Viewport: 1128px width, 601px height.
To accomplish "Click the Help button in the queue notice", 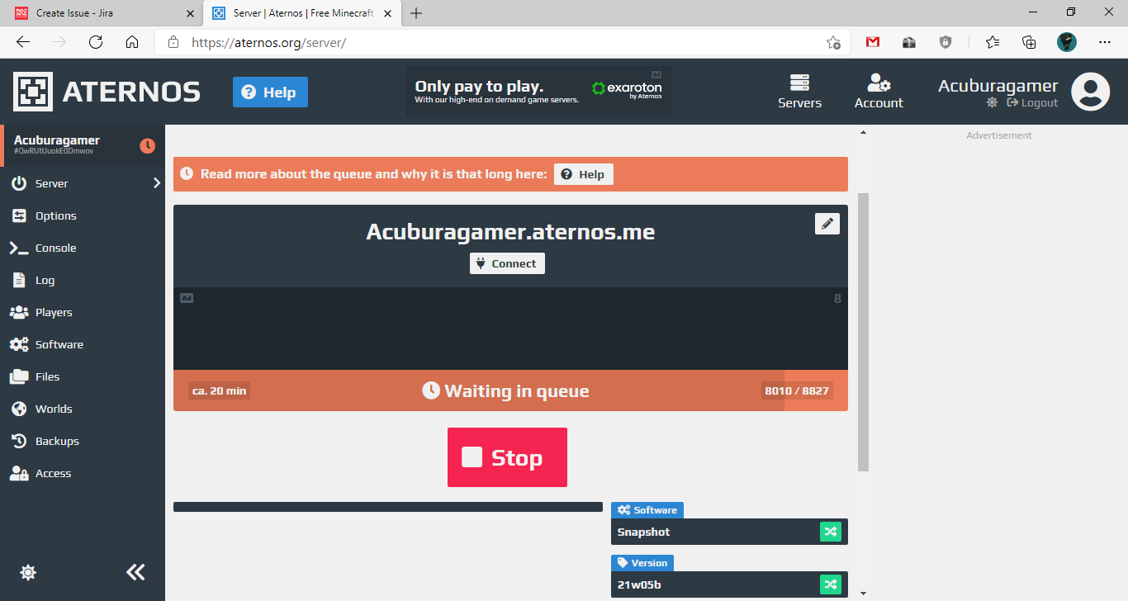I will pyautogui.click(x=584, y=174).
